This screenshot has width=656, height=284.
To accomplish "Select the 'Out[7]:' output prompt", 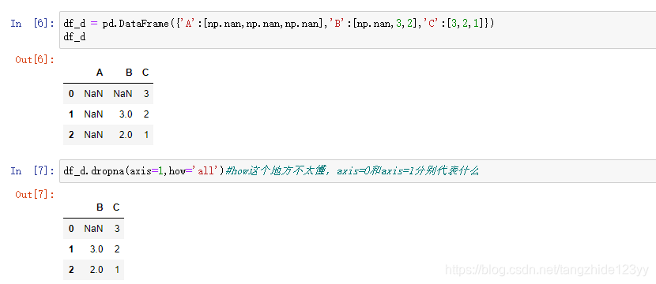I will point(35,195).
